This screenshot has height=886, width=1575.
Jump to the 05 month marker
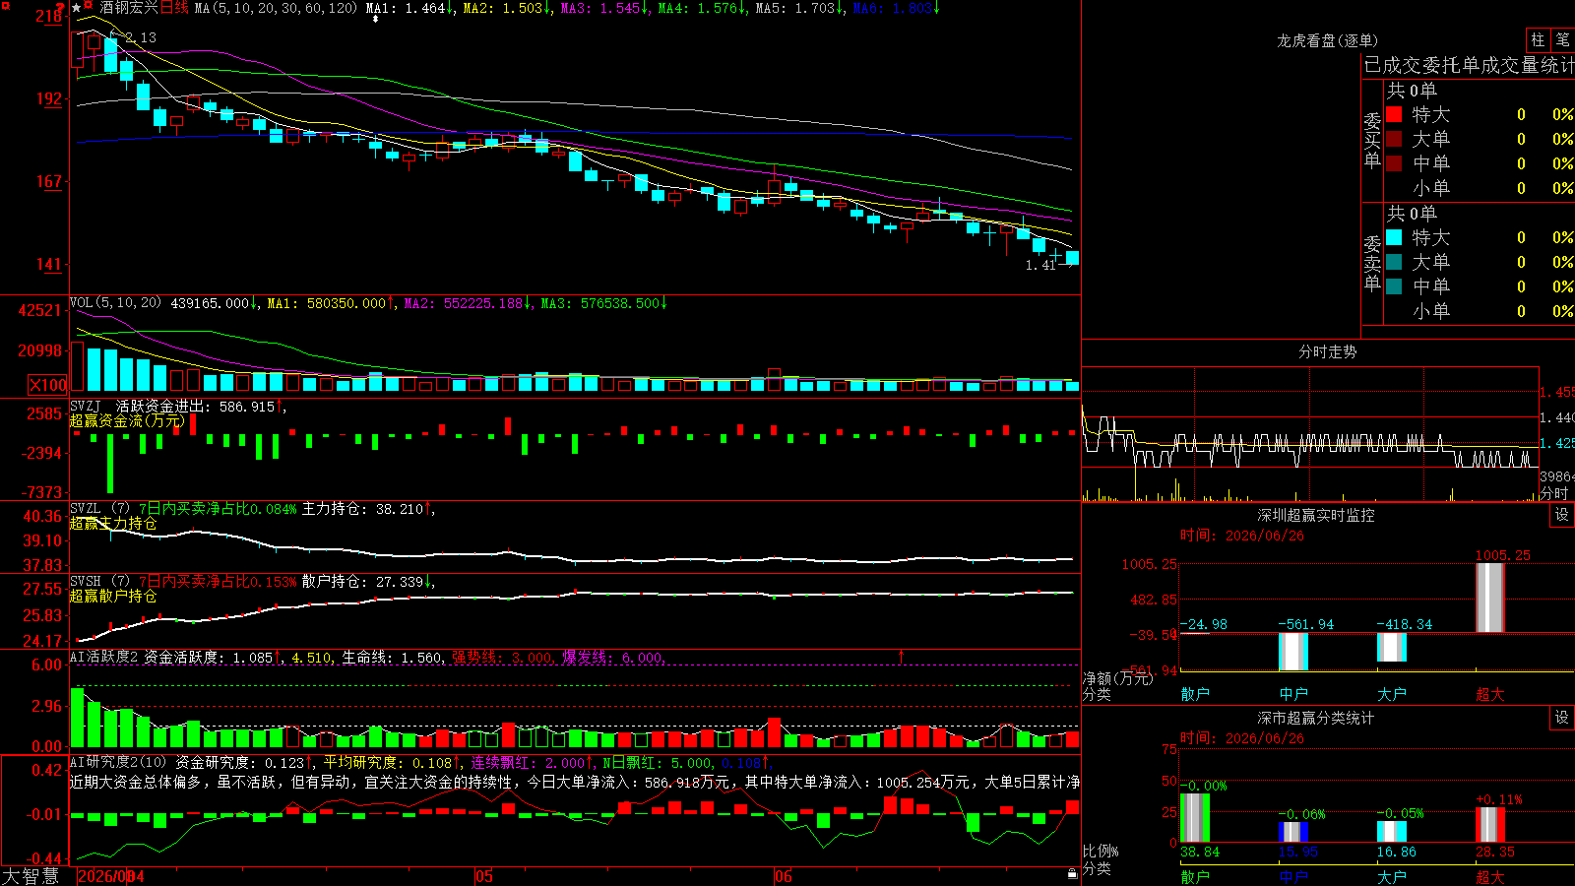coord(483,876)
